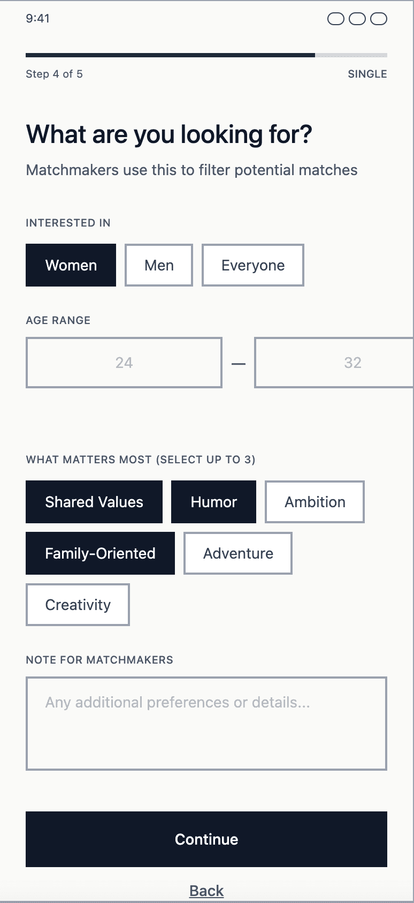The height and width of the screenshot is (903, 414).
Task: Deselect the Shared Values preference
Action: pos(94,502)
